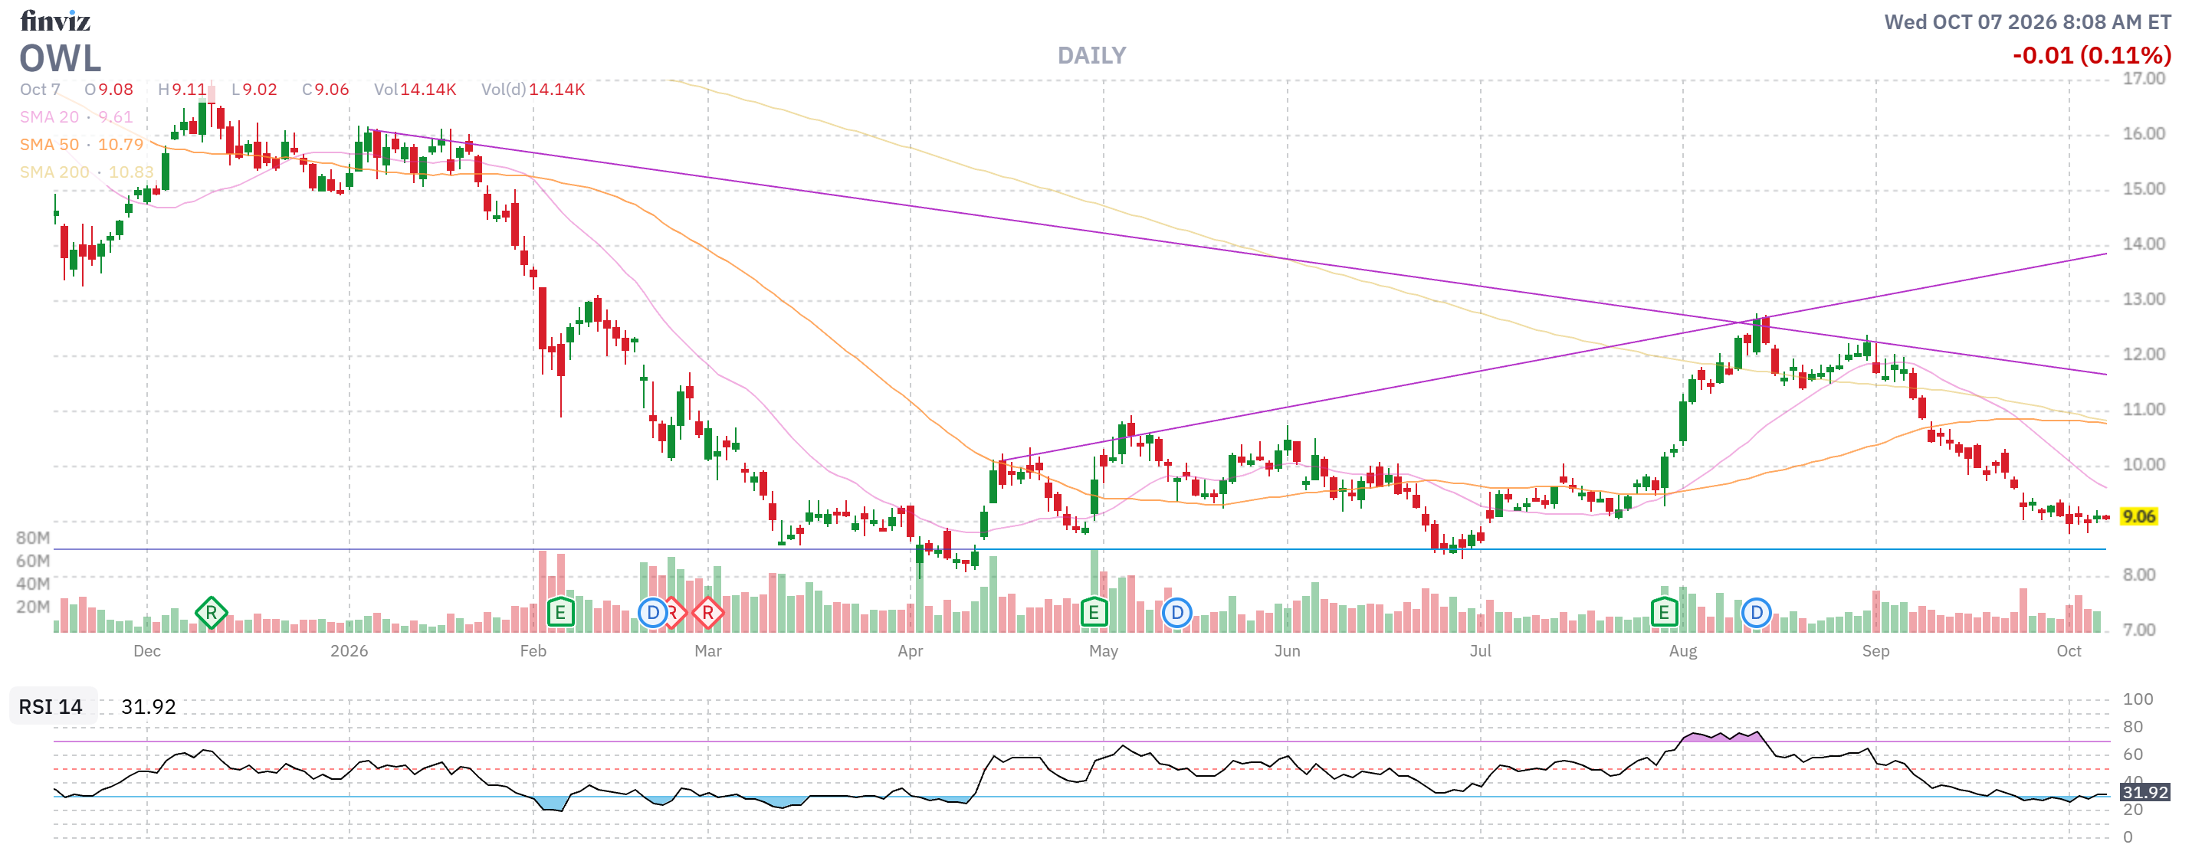Click the 31.92 value beside RSI 14
The height and width of the screenshot is (861, 2192).
point(149,707)
